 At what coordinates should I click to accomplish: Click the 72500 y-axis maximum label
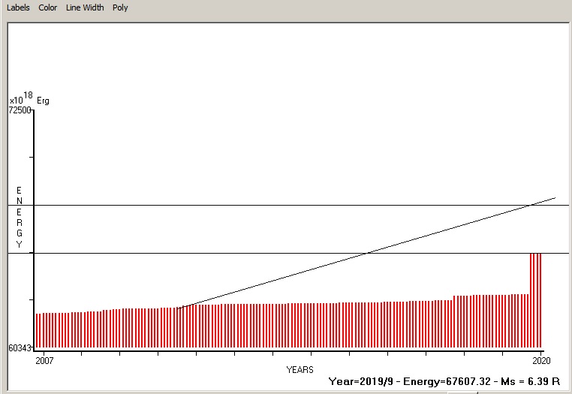pos(20,110)
